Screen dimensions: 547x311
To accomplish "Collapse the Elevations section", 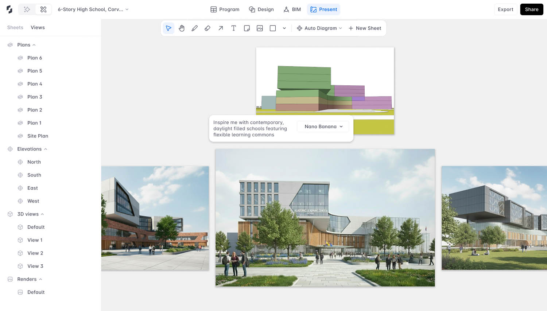I will click(x=46, y=149).
